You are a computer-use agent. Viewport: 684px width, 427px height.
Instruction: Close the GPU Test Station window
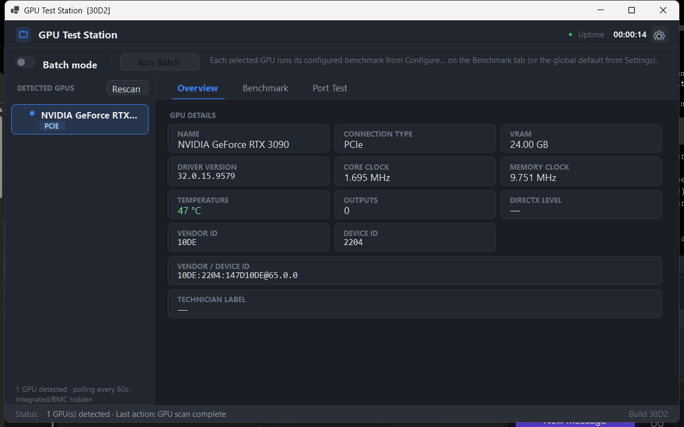[x=663, y=10]
